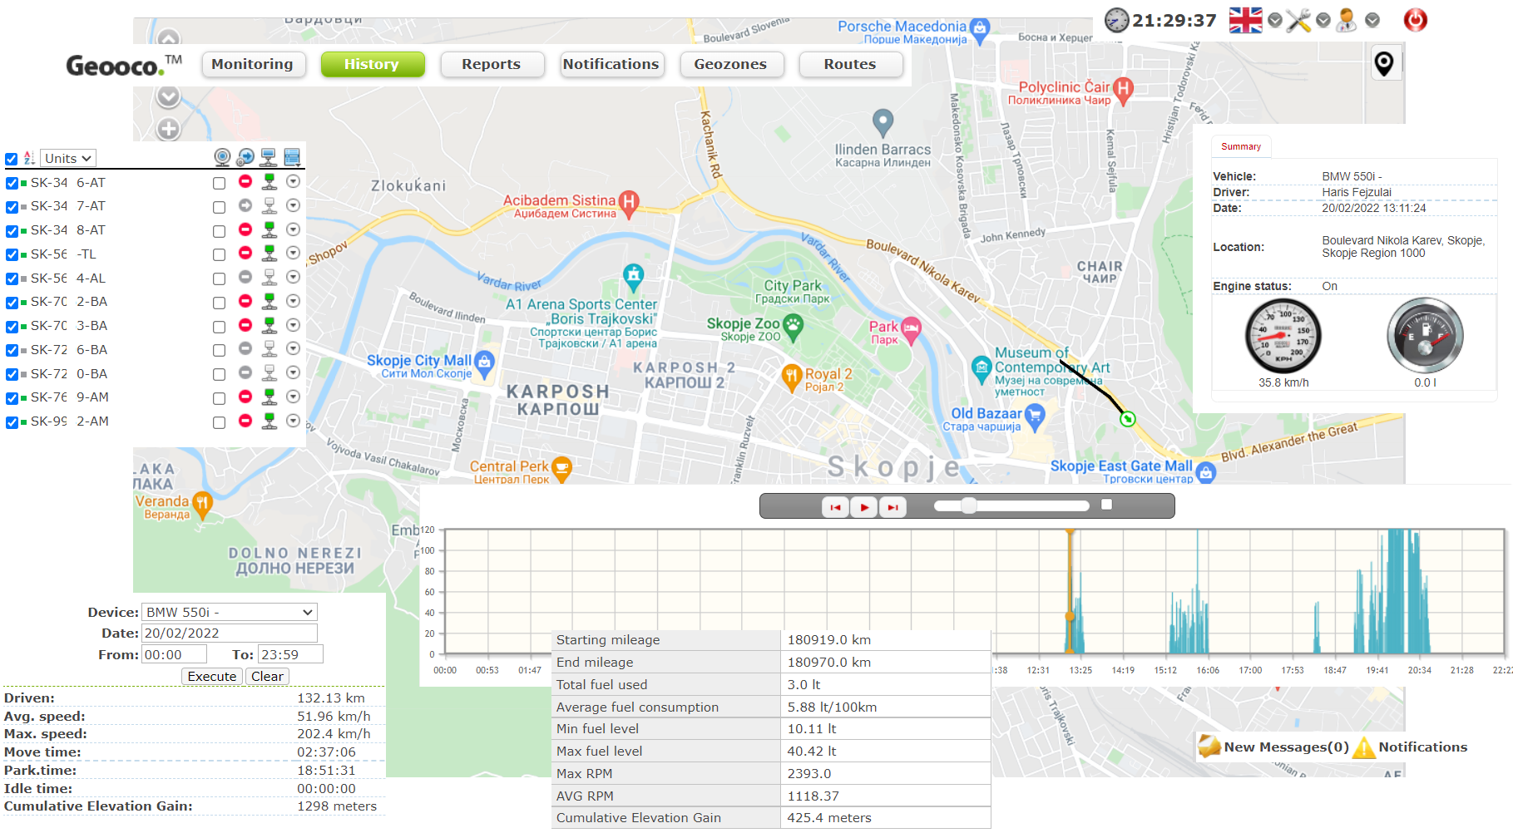This screenshot has height=833, width=1513.
Task: Enable the checkbox beside SK-56 -TL
Action: click(x=11, y=254)
